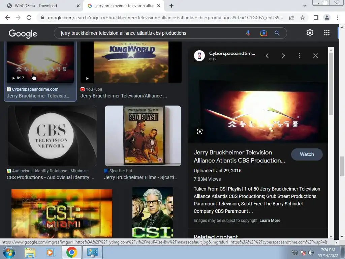Open the Bad Boys II DVD thumbnail

pyautogui.click(x=143, y=136)
